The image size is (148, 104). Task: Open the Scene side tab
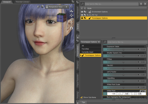tap(78, 26)
